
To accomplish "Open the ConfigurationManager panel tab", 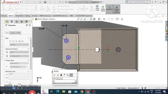I will click(x=17, y=22).
